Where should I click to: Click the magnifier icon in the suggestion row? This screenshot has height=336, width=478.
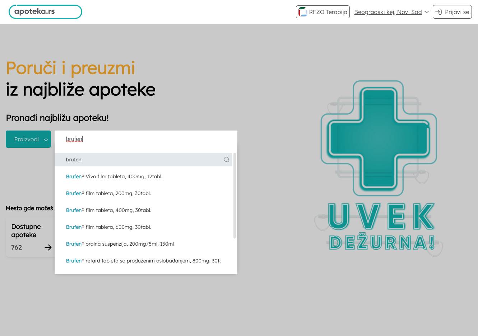coord(227,160)
